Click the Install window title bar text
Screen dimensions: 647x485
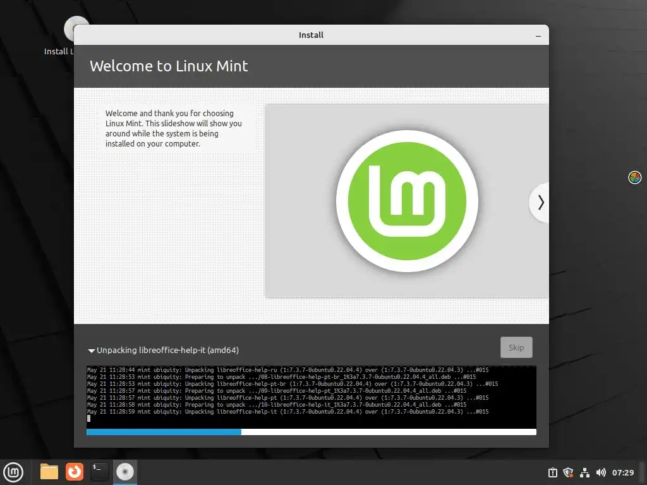pyautogui.click(x=311, y=35)
